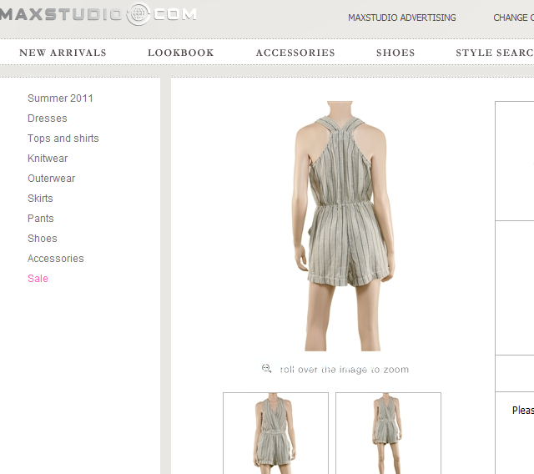534x474 pixels.
Task: Open the Outerwear category
Action: tap(52, 179)
